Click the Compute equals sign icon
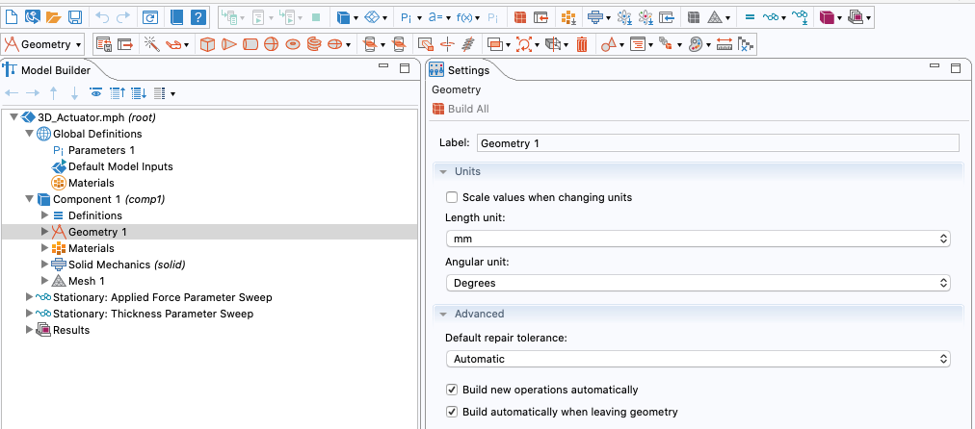This screenshot has width=975, height=429. pos(750,17)
